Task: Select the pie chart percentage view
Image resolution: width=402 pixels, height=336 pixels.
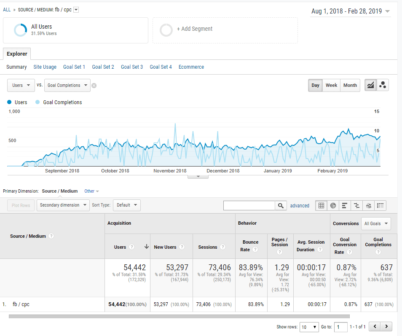Action: coord(333,205)
